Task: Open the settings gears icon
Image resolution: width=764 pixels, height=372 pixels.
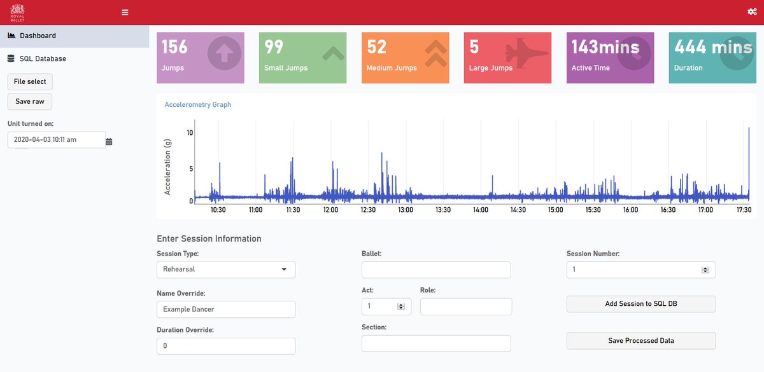Action: pos(752,11)
